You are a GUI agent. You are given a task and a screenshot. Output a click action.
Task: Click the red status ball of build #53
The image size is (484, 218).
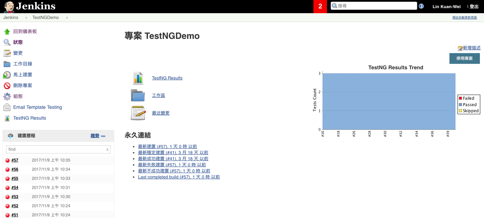[x=7, y=197]
